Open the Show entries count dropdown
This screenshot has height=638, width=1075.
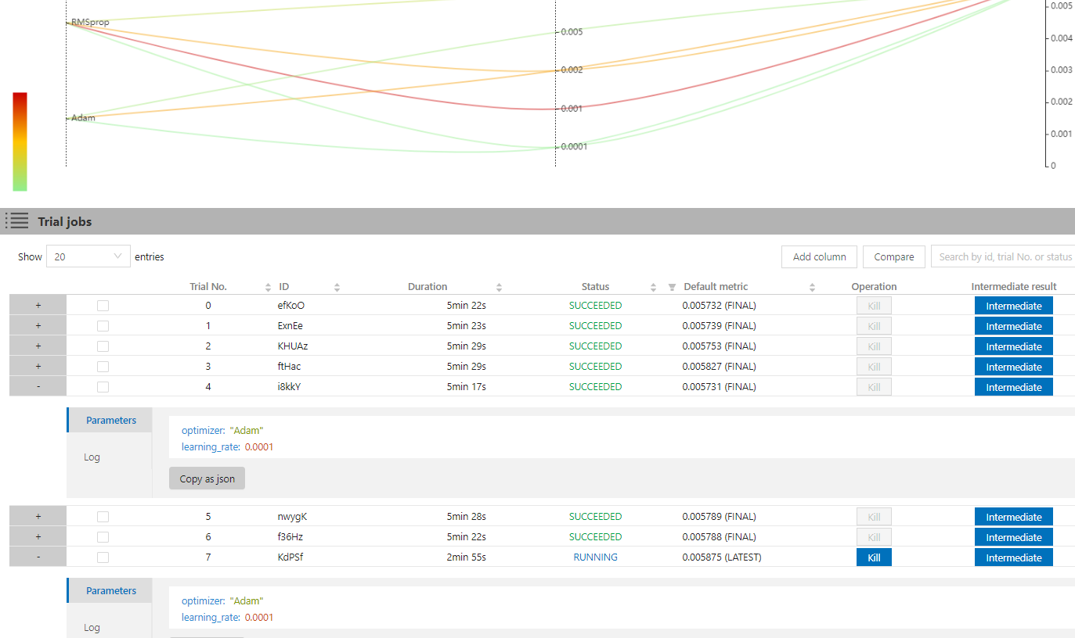(x=88, y=256)
